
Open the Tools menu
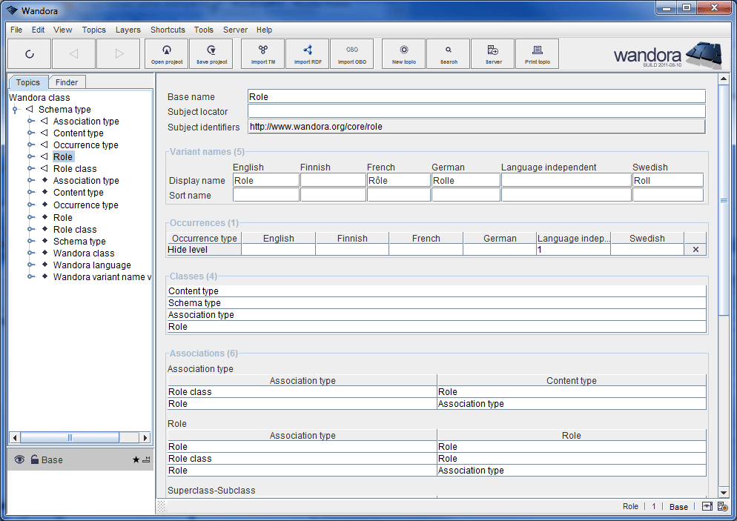coord(204,30)
